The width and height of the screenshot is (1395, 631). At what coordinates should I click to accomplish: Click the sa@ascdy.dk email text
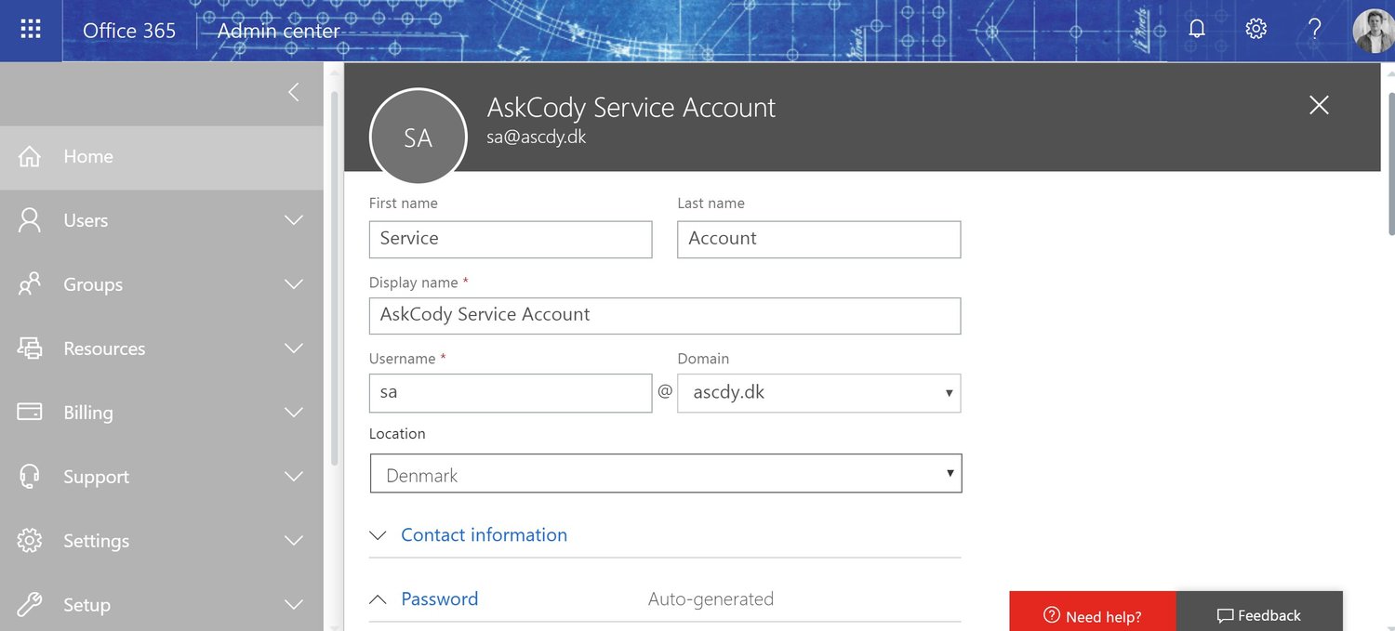537,138
